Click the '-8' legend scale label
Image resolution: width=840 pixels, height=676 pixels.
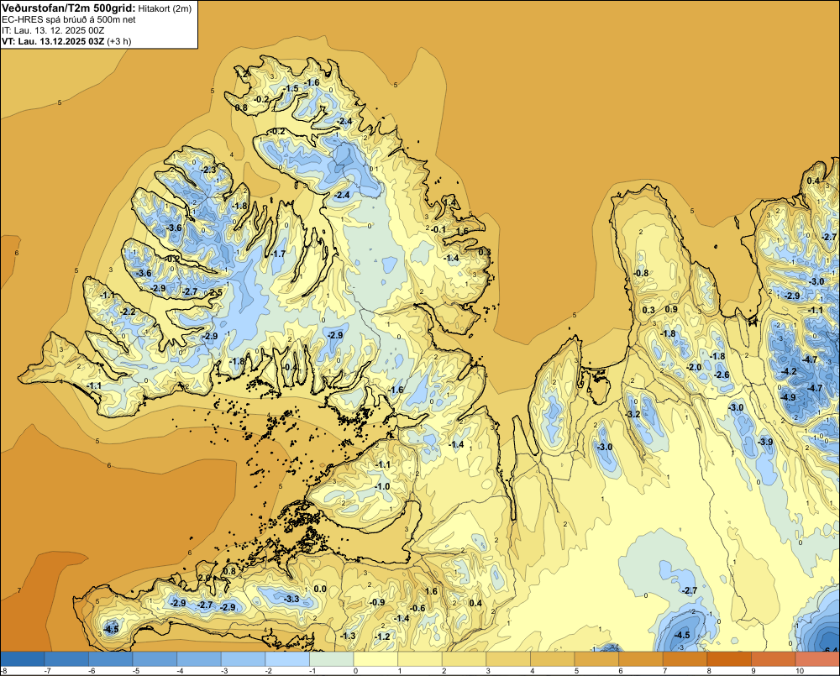(3, 671)
